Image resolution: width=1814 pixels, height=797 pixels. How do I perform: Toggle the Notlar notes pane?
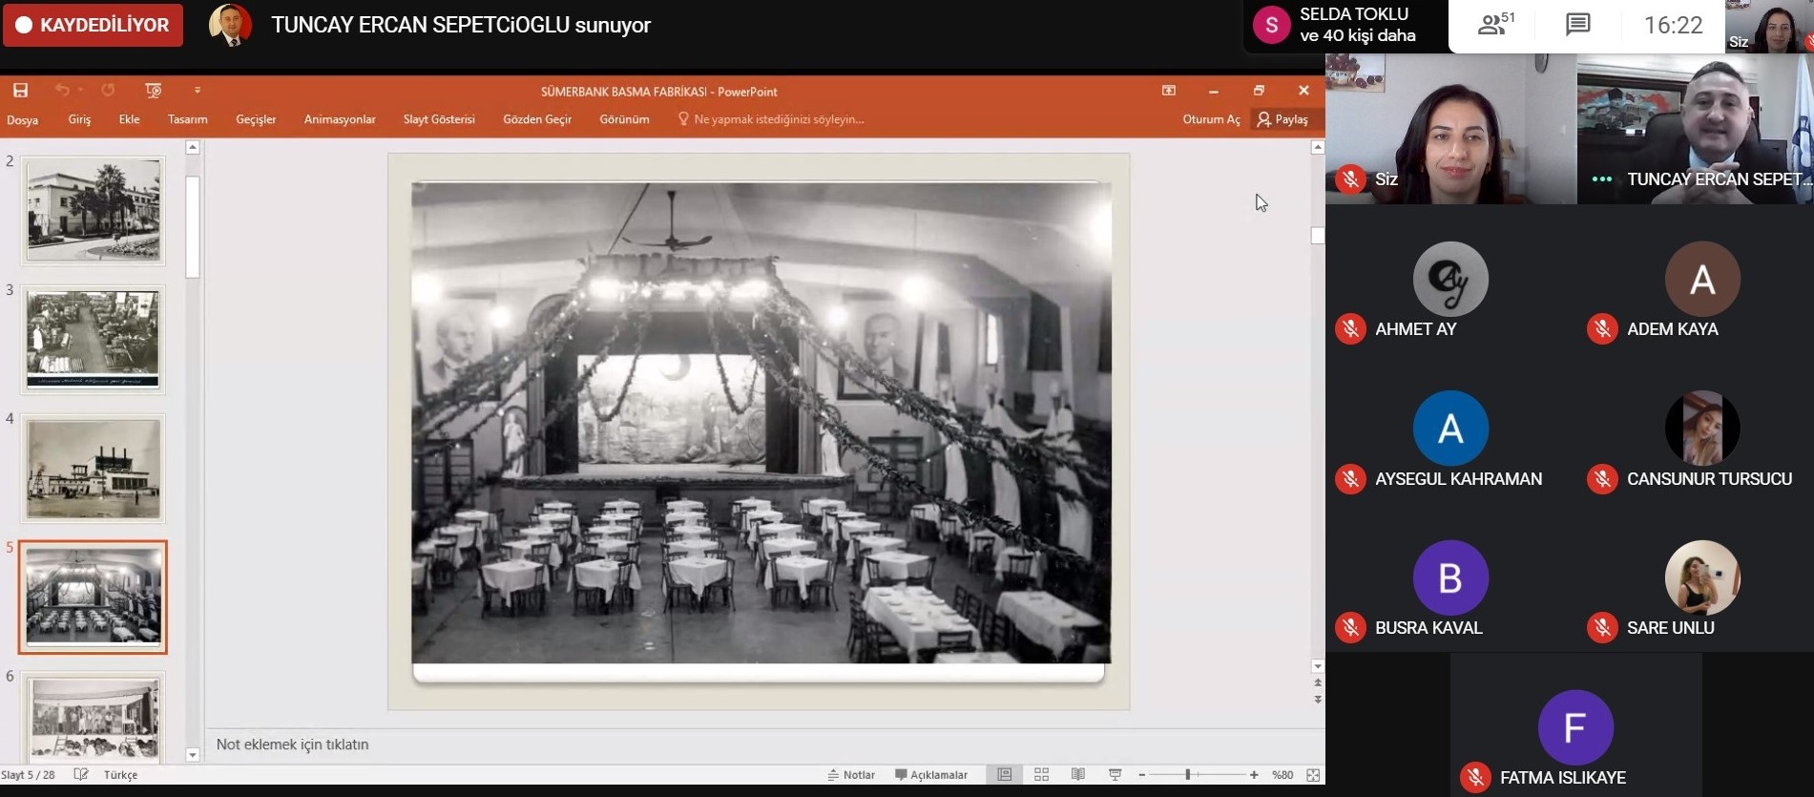851,775
